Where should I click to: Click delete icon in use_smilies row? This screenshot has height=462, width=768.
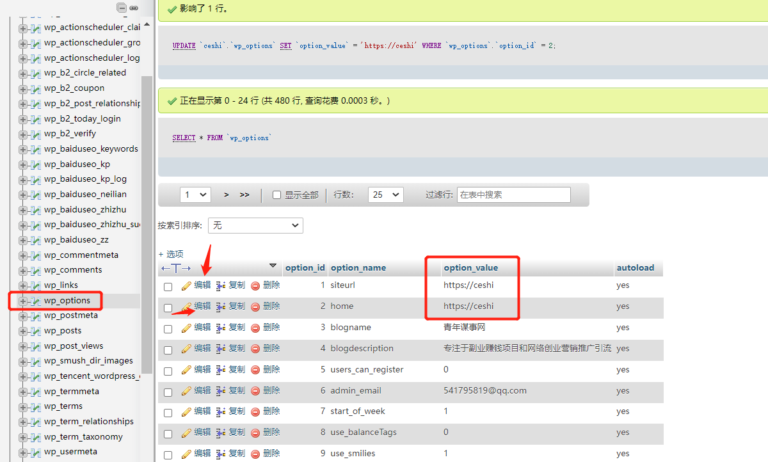(255, 454)
